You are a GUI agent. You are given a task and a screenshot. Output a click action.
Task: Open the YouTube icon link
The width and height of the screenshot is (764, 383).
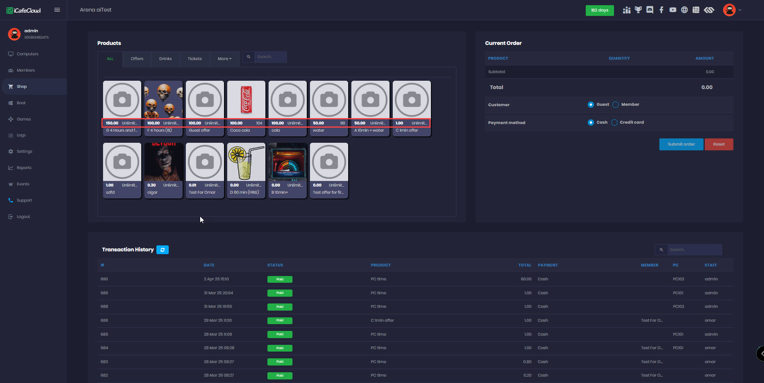[x=673, y=10]
